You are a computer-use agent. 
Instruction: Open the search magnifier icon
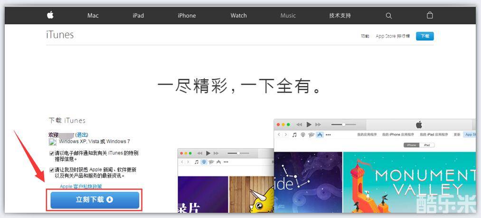[388, 16]
